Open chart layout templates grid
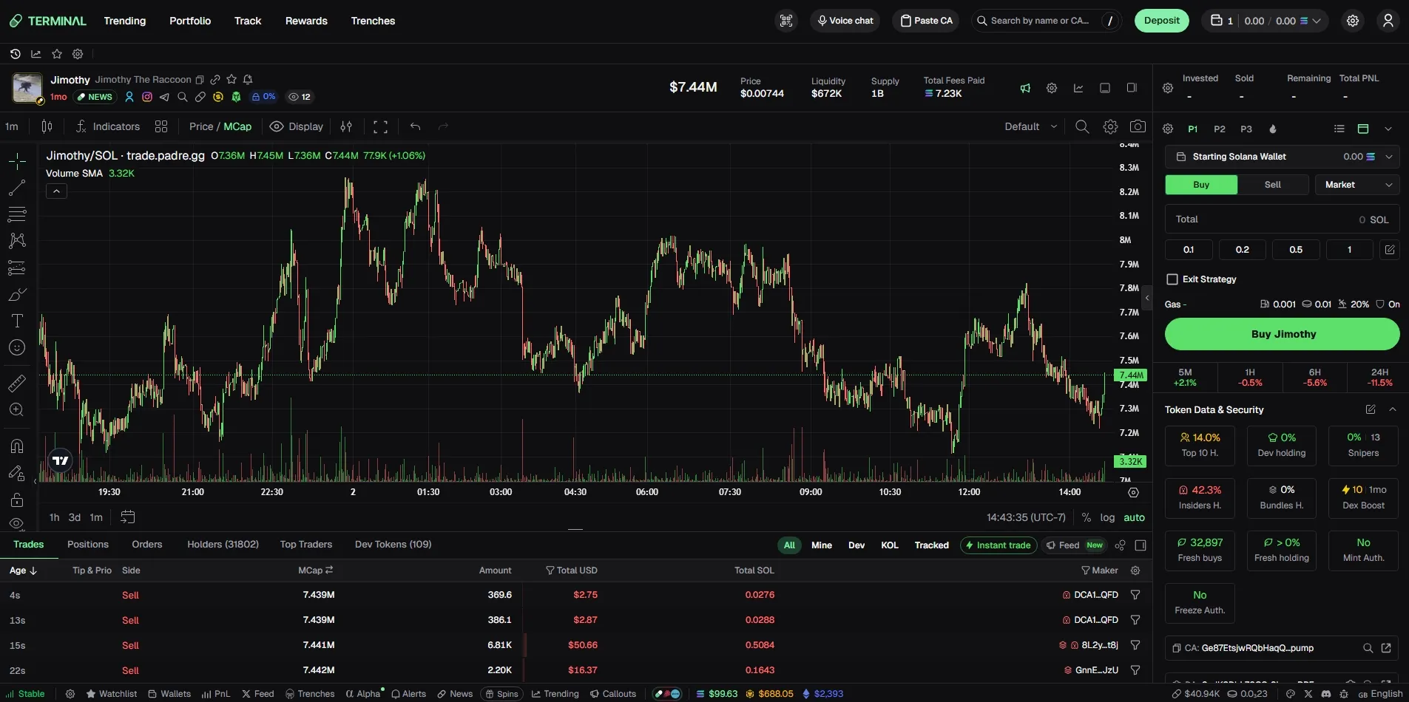Image resolution: width=1409 pixels, height=702 pixels. [161, 126]
